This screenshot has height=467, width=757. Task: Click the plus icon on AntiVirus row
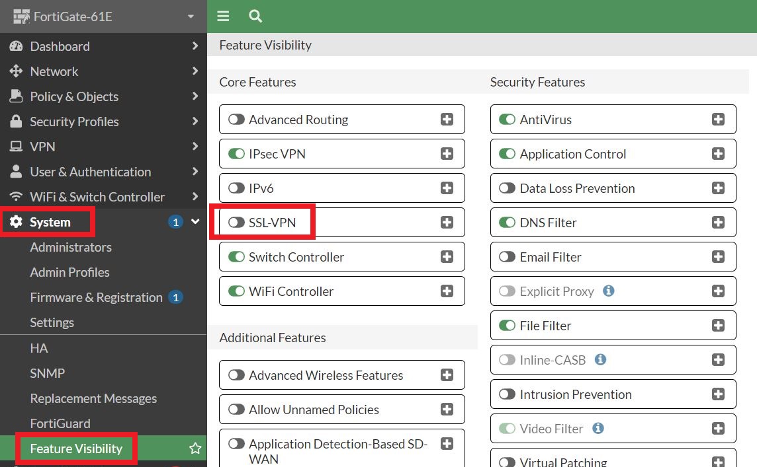pyautogui.click(x=718, y=120)
